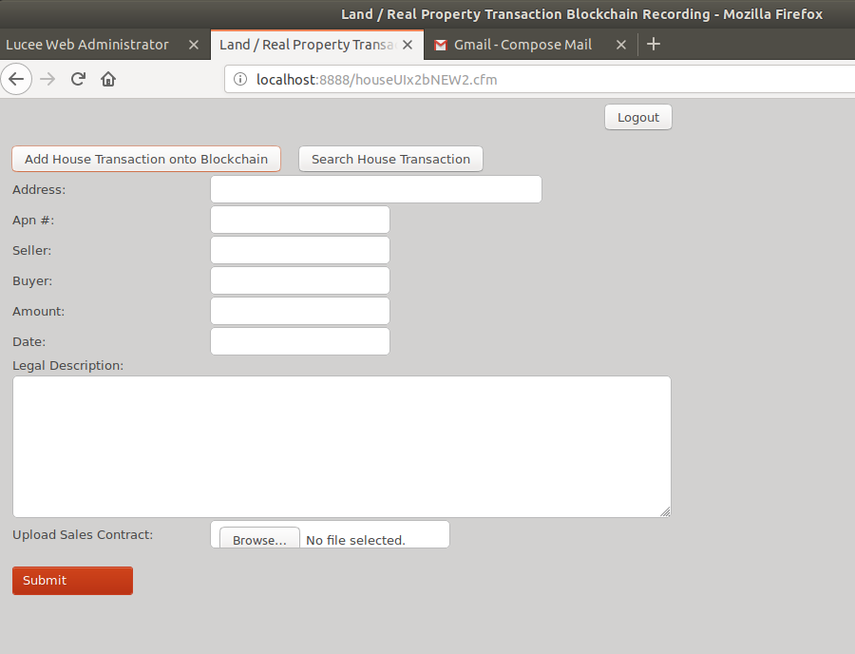Click the 'Seller:' label
This screenshot has height=654, width=855.
coord(31,250)
